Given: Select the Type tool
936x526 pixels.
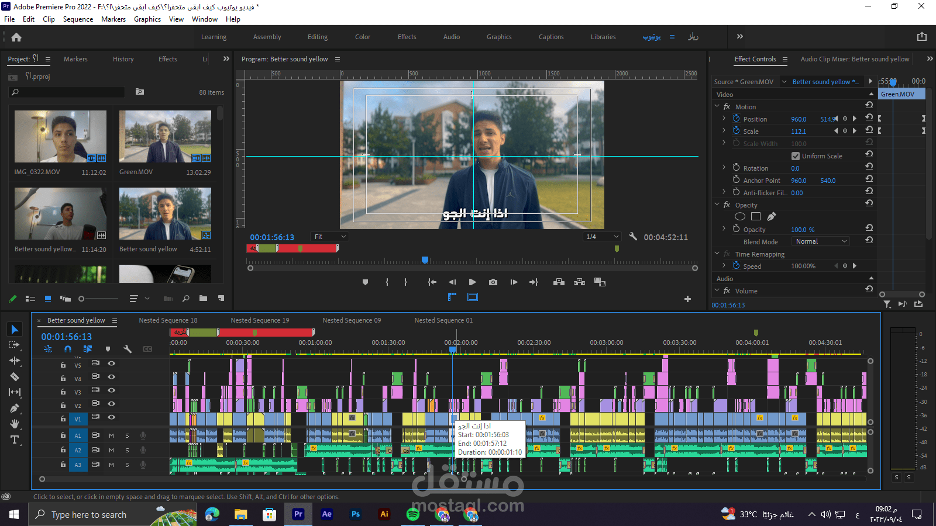Looking at the screenshot, I should [x=15, y=440].
